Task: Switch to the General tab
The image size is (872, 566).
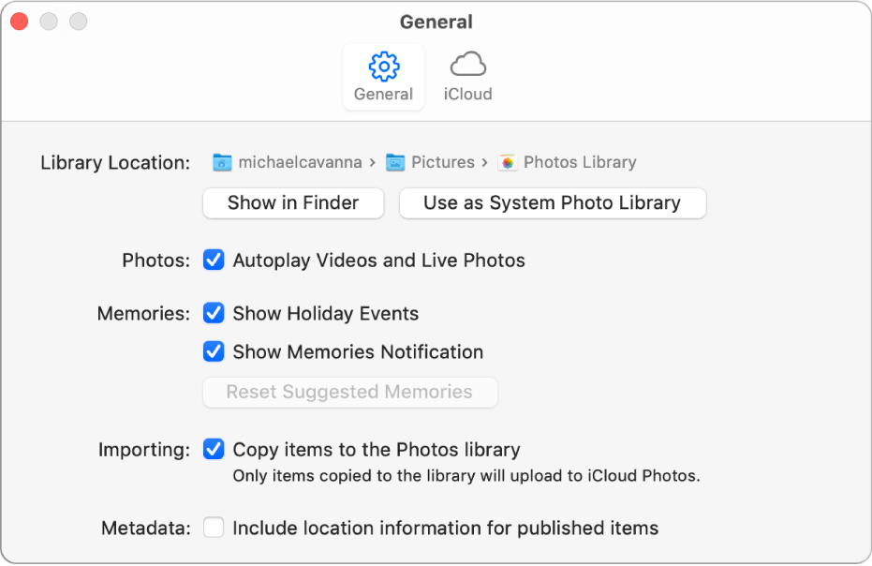Action: [383, 77]
